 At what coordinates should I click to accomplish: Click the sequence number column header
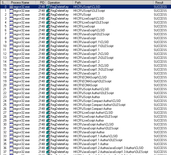pyautogui.click(x=4, y=2)
